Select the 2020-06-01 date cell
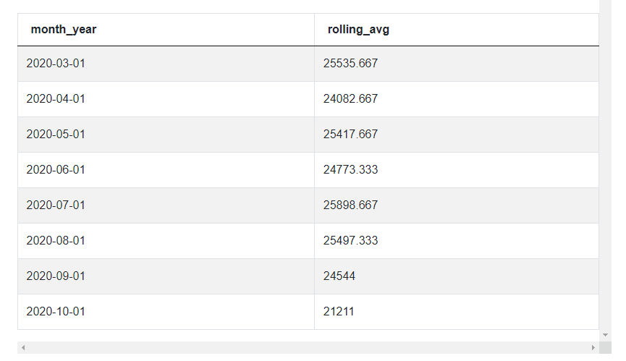This screenshot has height=361, width=626. tap(56, 170)
